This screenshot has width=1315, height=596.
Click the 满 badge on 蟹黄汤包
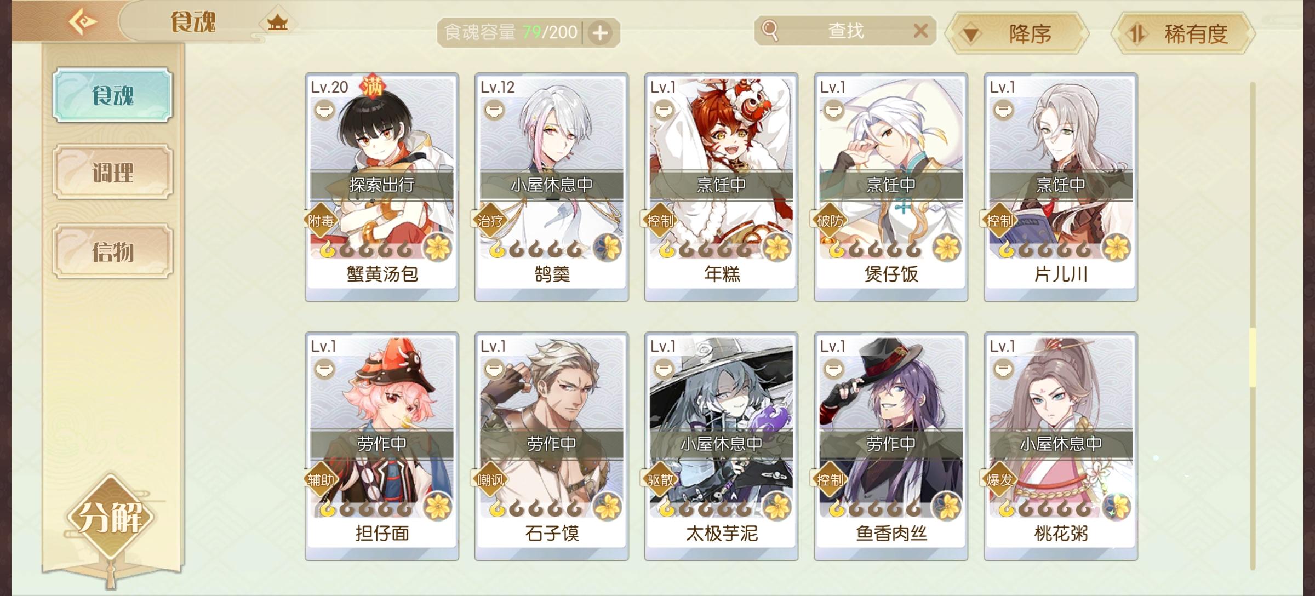[373, 86]
